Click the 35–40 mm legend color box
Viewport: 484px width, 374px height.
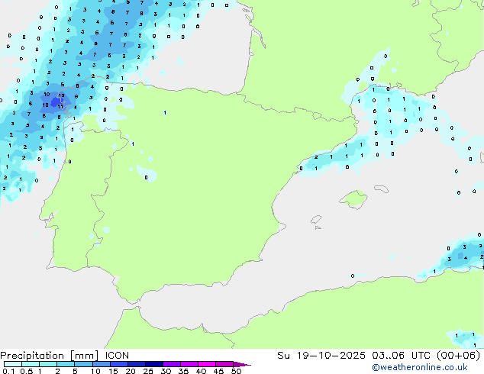189,364
